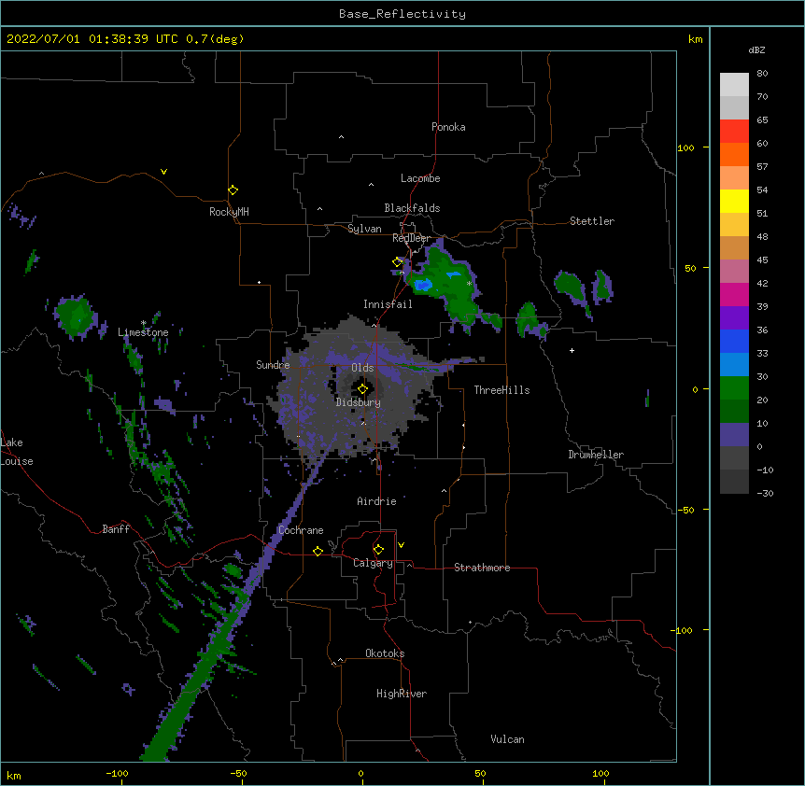Click the Olds city label

pyautogui.click(x=362, y=368)
